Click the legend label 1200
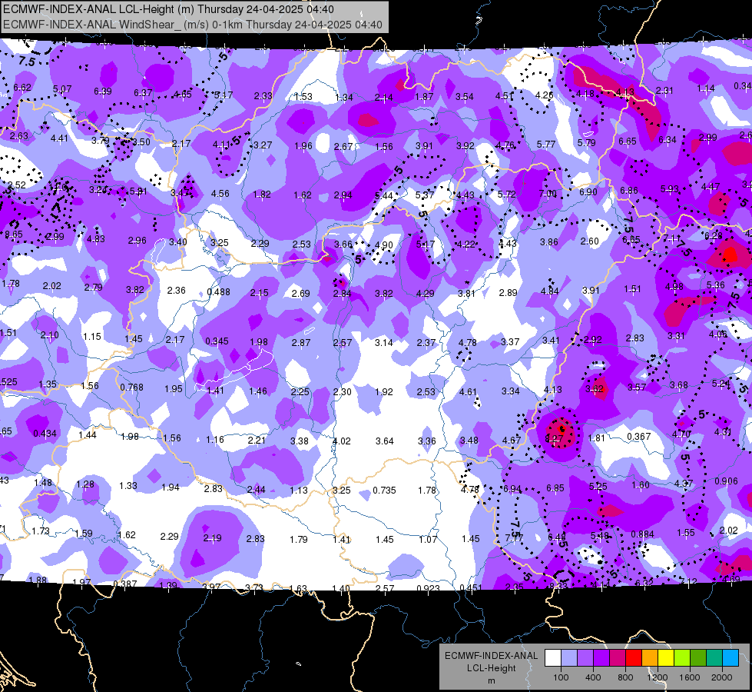The width and height of the screenshot is (752, 692). 658,677
